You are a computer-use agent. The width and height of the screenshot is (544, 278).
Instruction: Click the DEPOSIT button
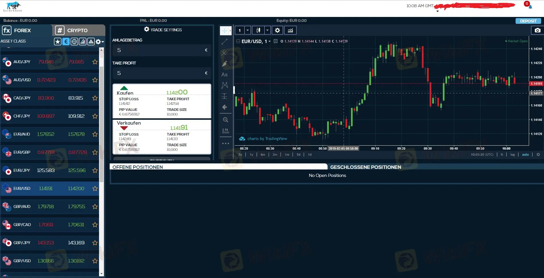[528, 21]
